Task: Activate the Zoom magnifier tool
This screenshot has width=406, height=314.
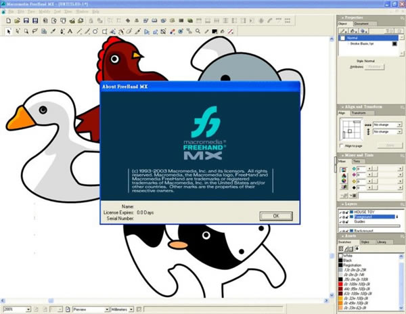Action: click(x=198, y=31)
